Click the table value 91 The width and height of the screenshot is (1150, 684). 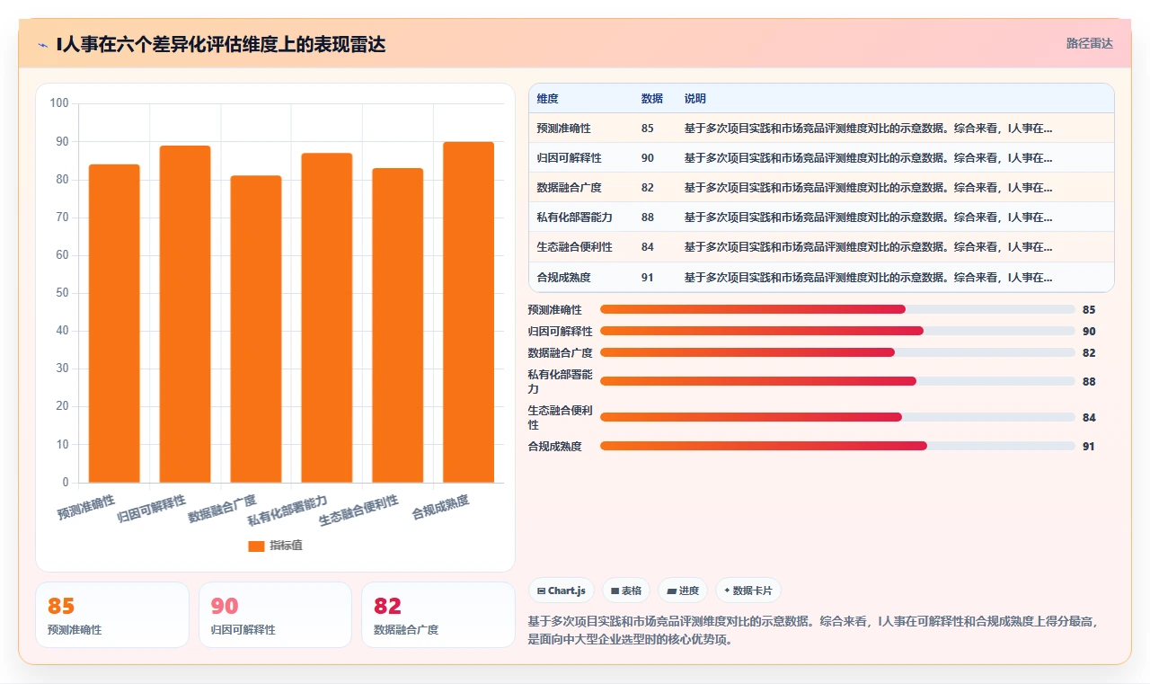[648, 277]
